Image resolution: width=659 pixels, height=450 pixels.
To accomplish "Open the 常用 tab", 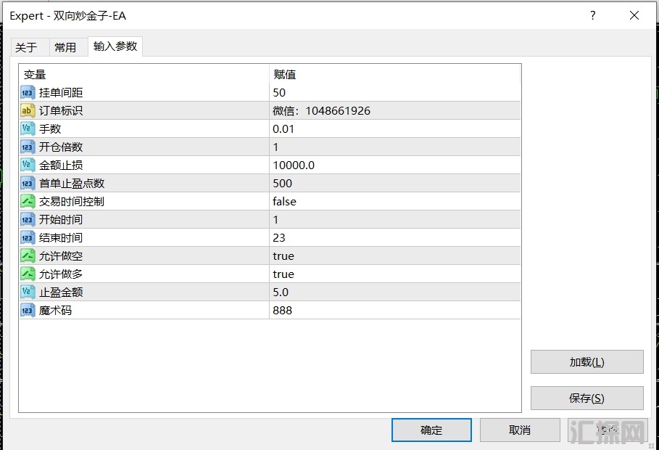I will (x=65, y=47).
